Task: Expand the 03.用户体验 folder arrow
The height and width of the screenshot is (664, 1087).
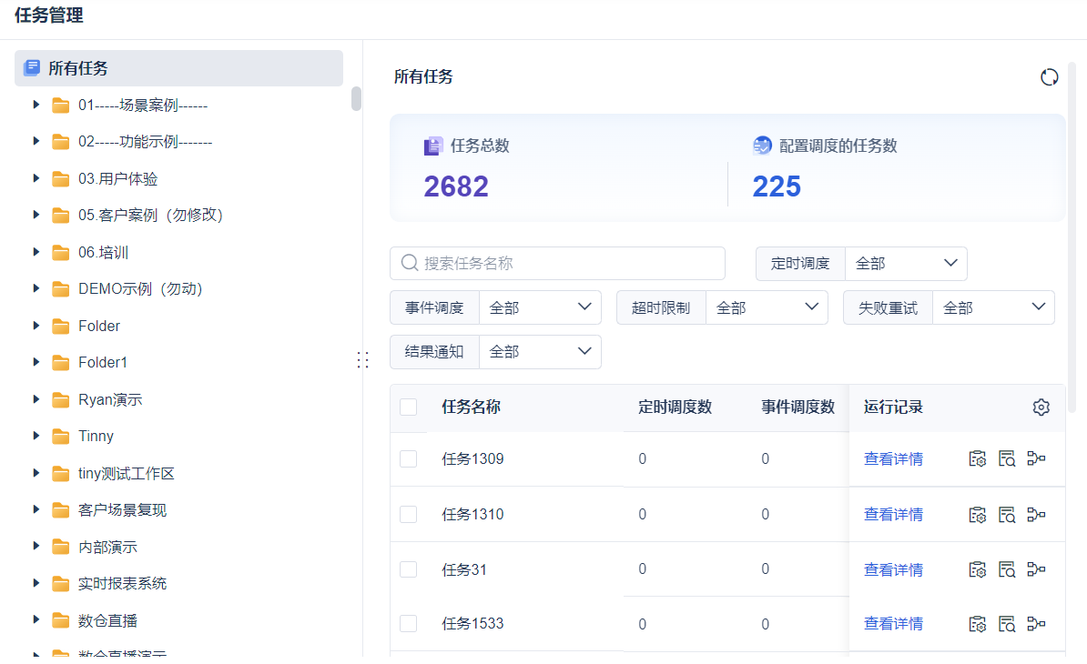Action: pos(36,178)
